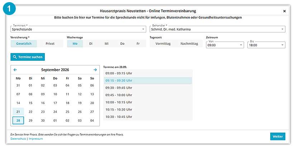The image size is (295, 148).
Task: Toggle the Fr weekday filter
Action: click(x=138, y=44)
